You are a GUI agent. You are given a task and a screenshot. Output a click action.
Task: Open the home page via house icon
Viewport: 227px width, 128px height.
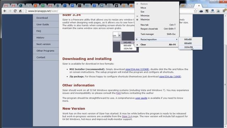(x=20, y=11)
